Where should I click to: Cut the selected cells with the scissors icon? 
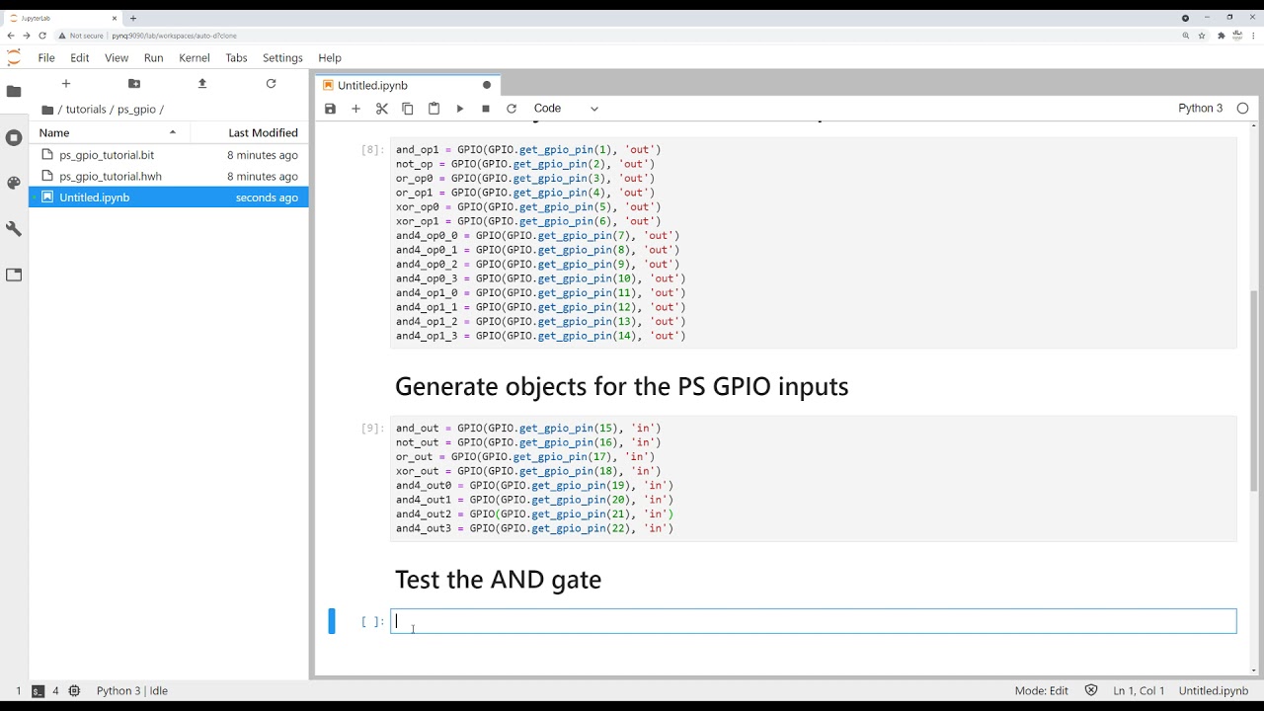[x=382, y=109]
